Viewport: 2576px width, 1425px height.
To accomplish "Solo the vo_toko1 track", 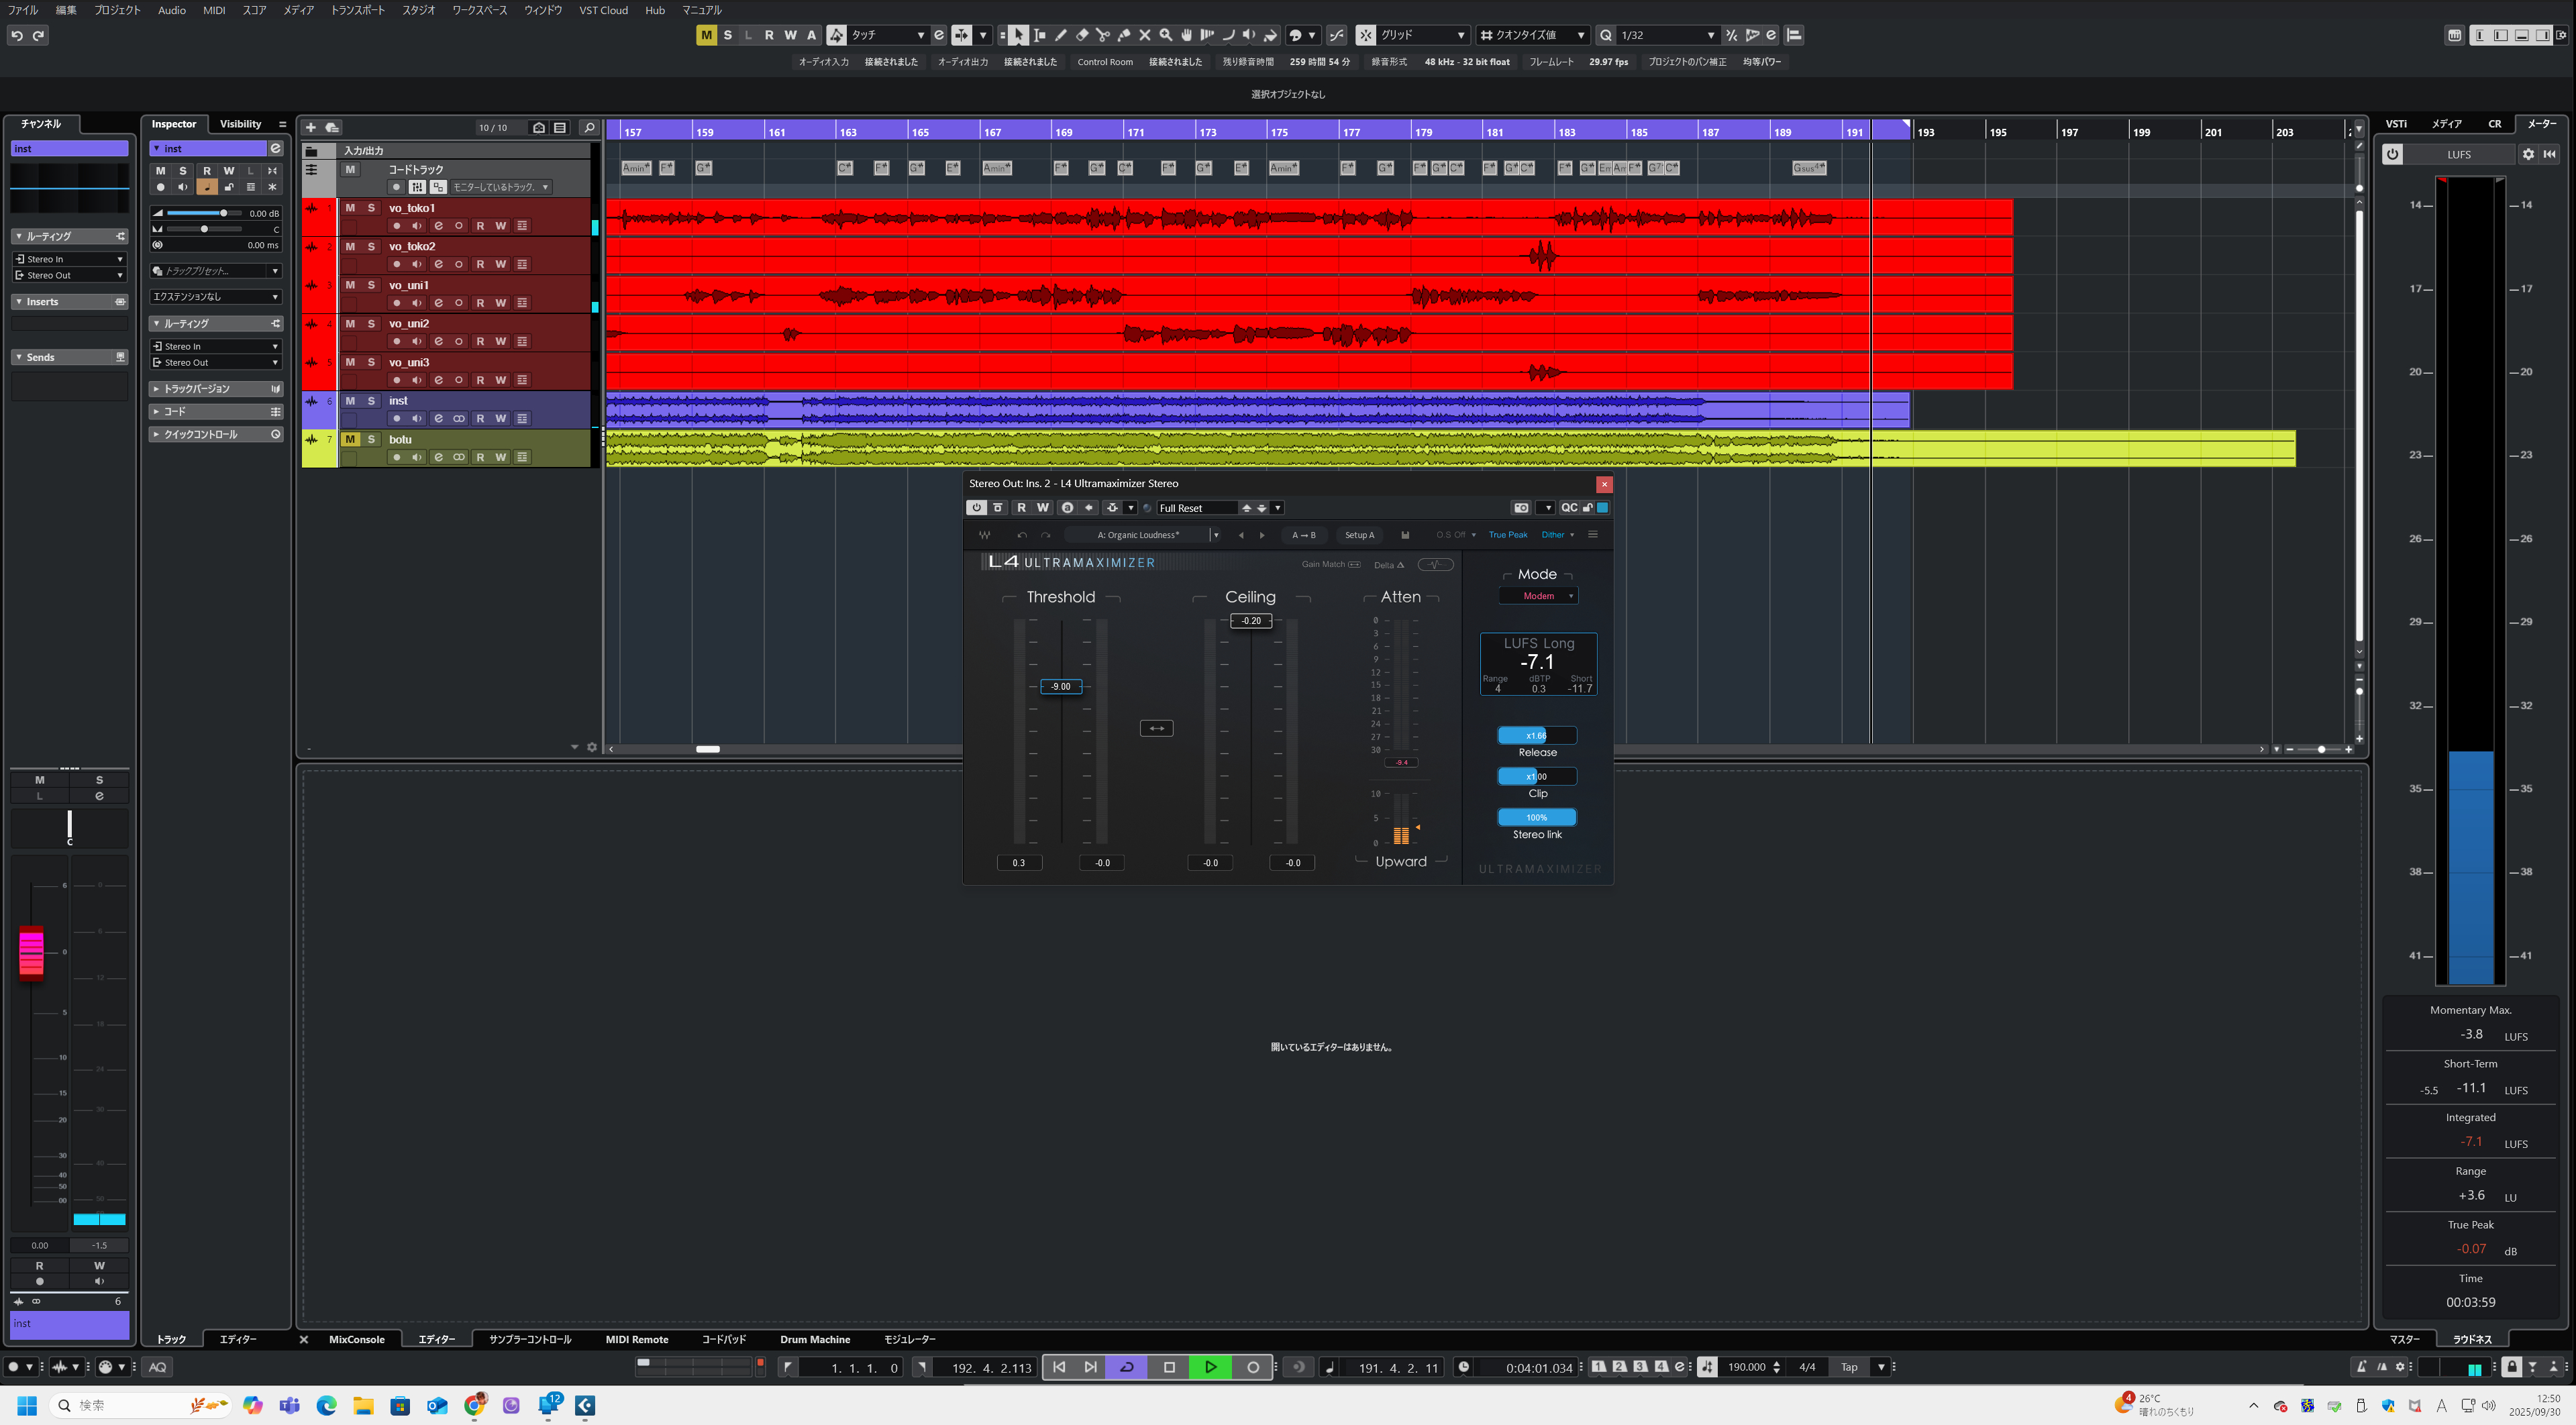I will coord(371,208).
